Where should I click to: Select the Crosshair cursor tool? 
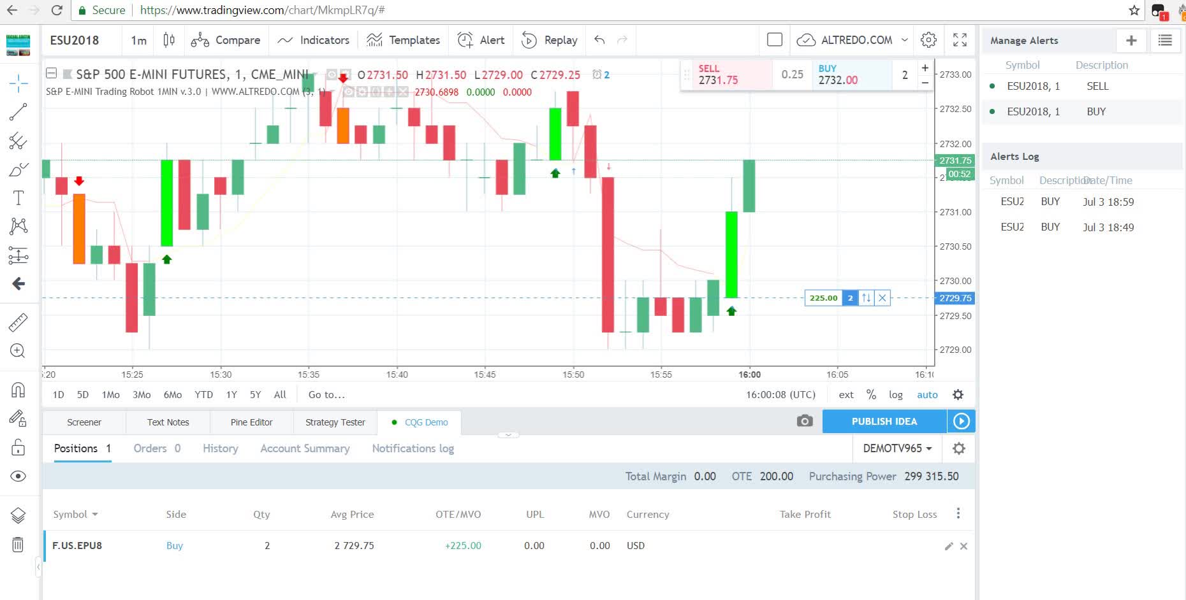(x=18, y=83)
